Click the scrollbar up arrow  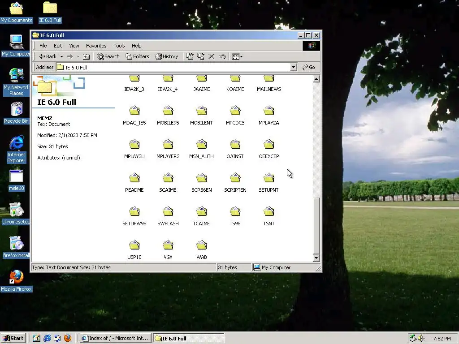click(x=316, y=79)
